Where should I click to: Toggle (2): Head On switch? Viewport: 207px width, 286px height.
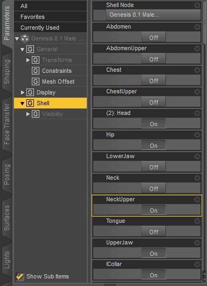[154, 124]
